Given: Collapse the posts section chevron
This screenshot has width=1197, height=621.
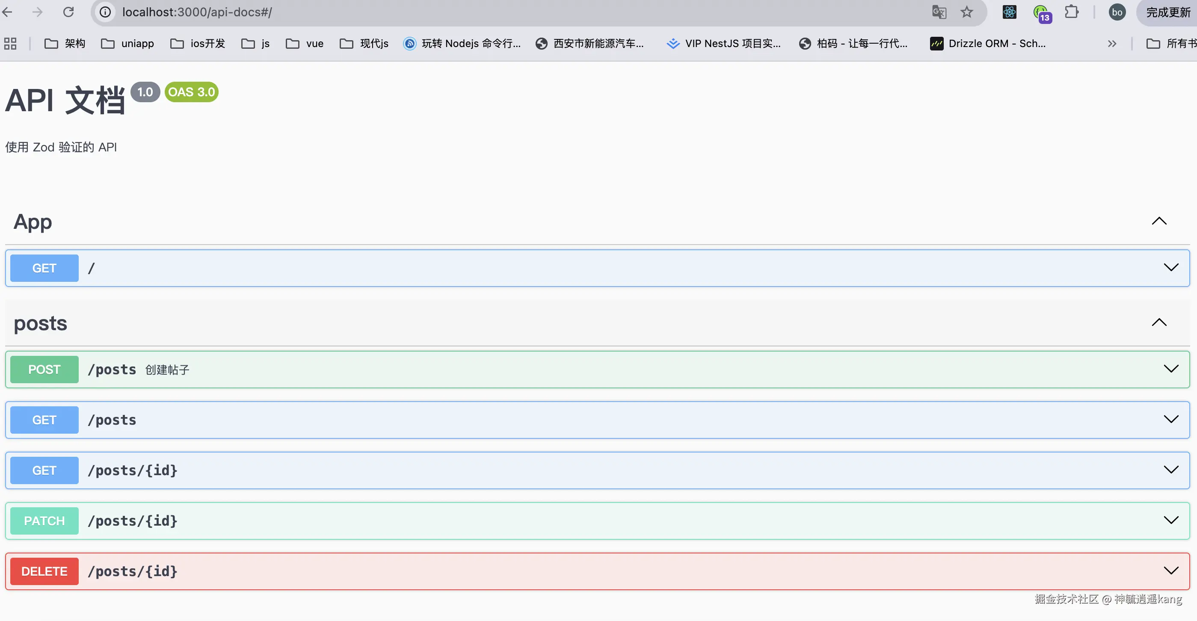Looking at the screenshot, I should (1159, 322).
